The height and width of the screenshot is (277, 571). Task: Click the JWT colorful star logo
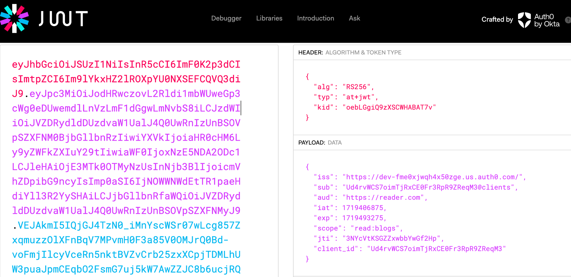click(14, 18)
